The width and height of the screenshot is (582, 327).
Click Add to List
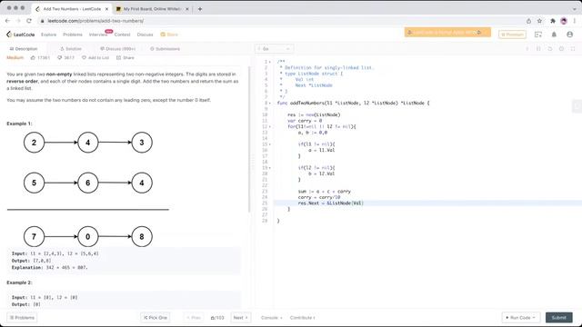click(x=95, y=58)
